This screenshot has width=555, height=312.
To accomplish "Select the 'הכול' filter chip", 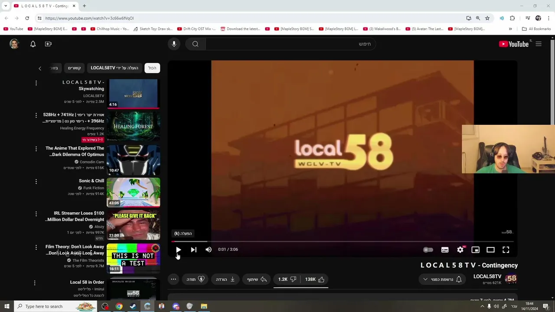I will click(x=152, y=68).
